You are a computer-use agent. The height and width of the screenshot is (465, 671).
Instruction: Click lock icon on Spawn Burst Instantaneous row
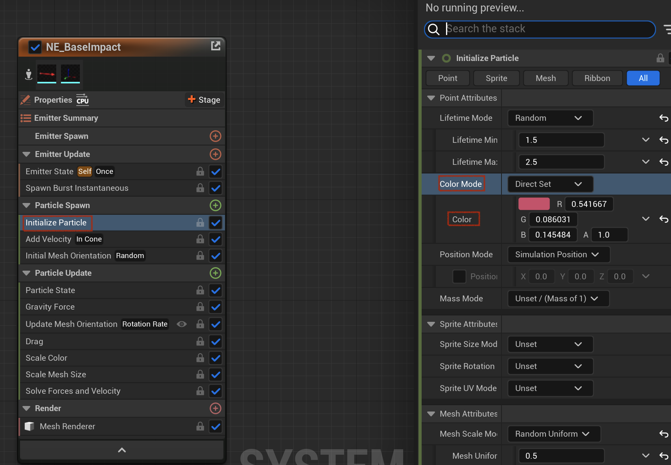point(200,188)
